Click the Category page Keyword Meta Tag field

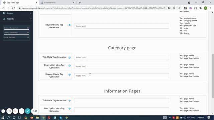121,76
